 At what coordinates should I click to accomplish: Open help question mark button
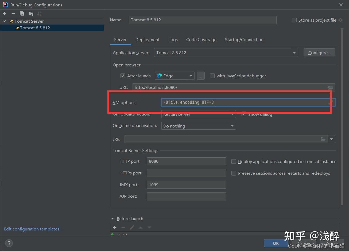(x=9, y=243)
